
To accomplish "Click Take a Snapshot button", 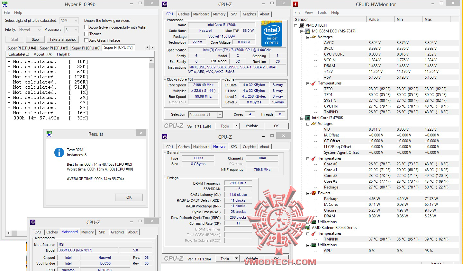I will [63, 39].
